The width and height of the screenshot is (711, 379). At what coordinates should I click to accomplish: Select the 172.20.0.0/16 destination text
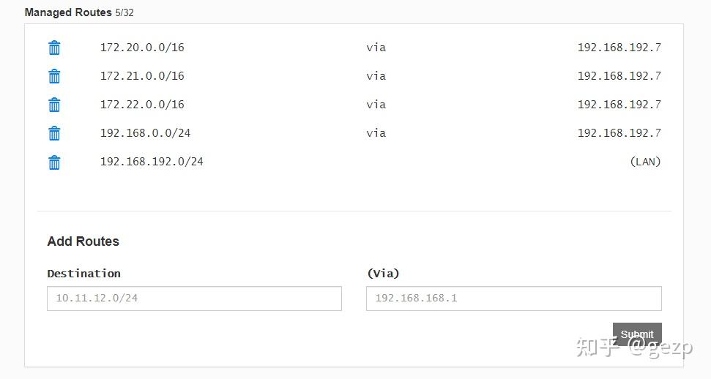coord(142,47)
